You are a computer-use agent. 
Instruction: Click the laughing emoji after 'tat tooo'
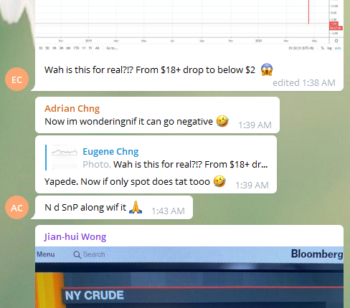(x=219, y=181)
